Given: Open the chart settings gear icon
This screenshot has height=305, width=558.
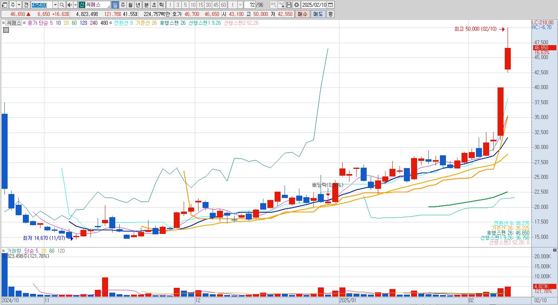Looking at the screenshot, I should (296, 5).
